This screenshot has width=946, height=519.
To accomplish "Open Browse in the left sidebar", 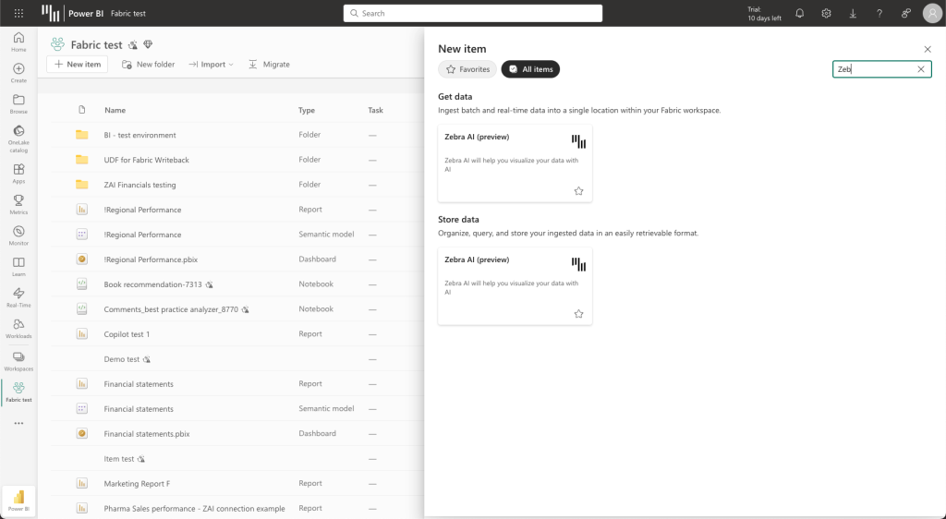I will point(18,103).
